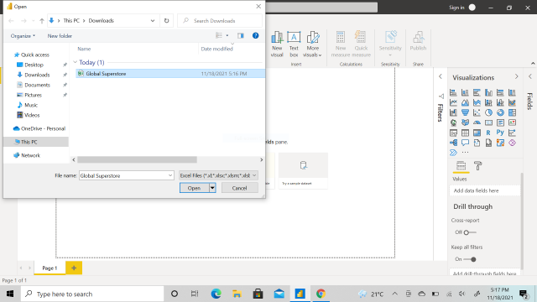Select the Slicer visual

[x=453, y=133]
